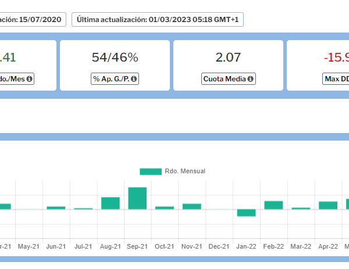This screenshot has width=349, height=269.
Task: Click the Dec-21 axis label
Action: [x=219, y=246]
